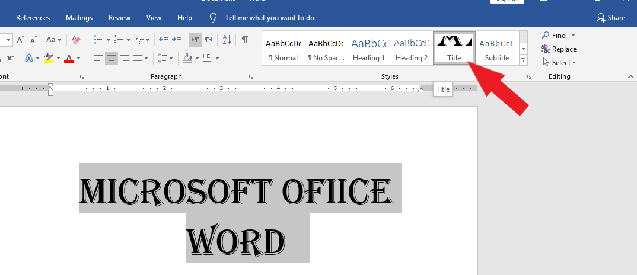Decrease paragraph indent
This screenshot has width=637, height=275.
(x=163, y=40)
